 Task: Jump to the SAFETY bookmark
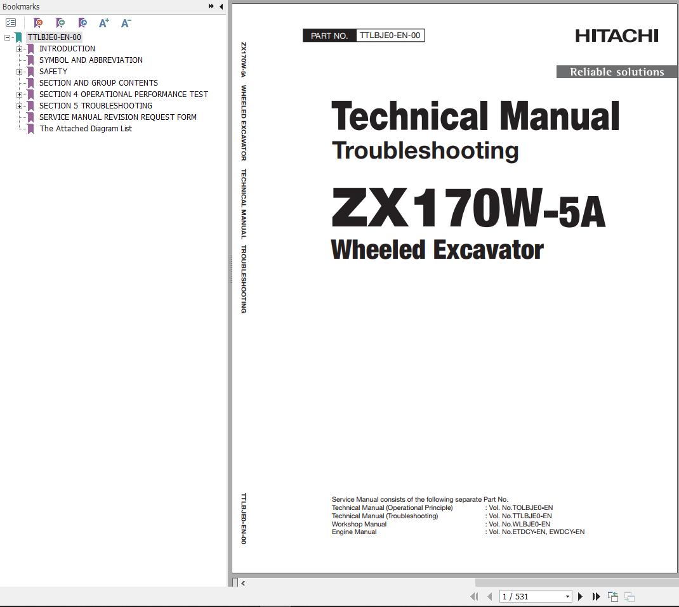(x=53, y=72)
